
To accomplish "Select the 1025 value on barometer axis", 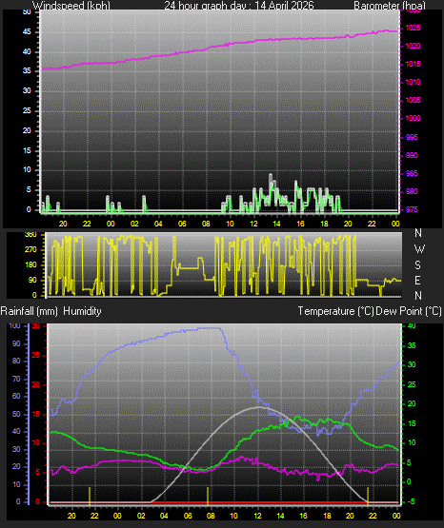I will pyautogui.click(x=413, y=28).
